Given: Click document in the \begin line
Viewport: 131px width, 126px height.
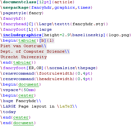Looking at the screenshot, I should pyautogui.click(x=29, y=85).
